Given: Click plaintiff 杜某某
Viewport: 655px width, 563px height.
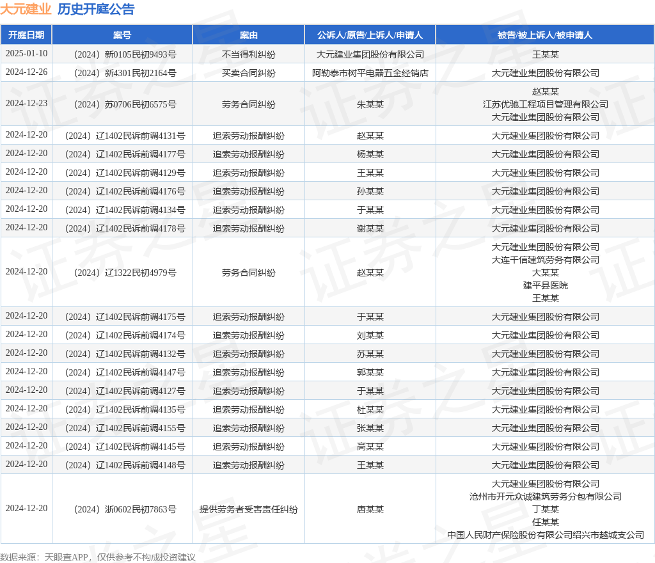Looking at the screenshot, I should pos(370,409).
